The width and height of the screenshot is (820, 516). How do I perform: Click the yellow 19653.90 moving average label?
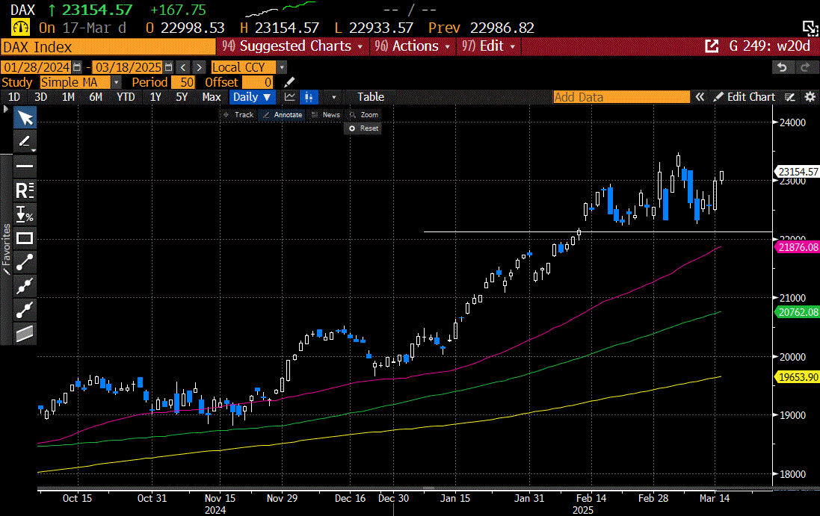point(798,377)
